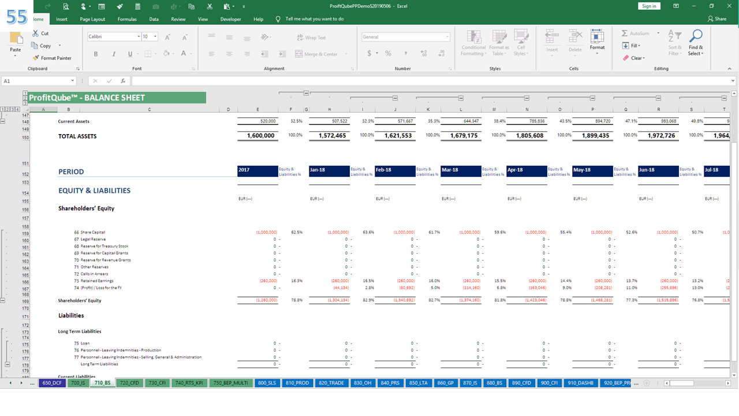Click the Orientation text-angle icon
This screenshot has height=416, width=739.
click(x=265, y=38)
